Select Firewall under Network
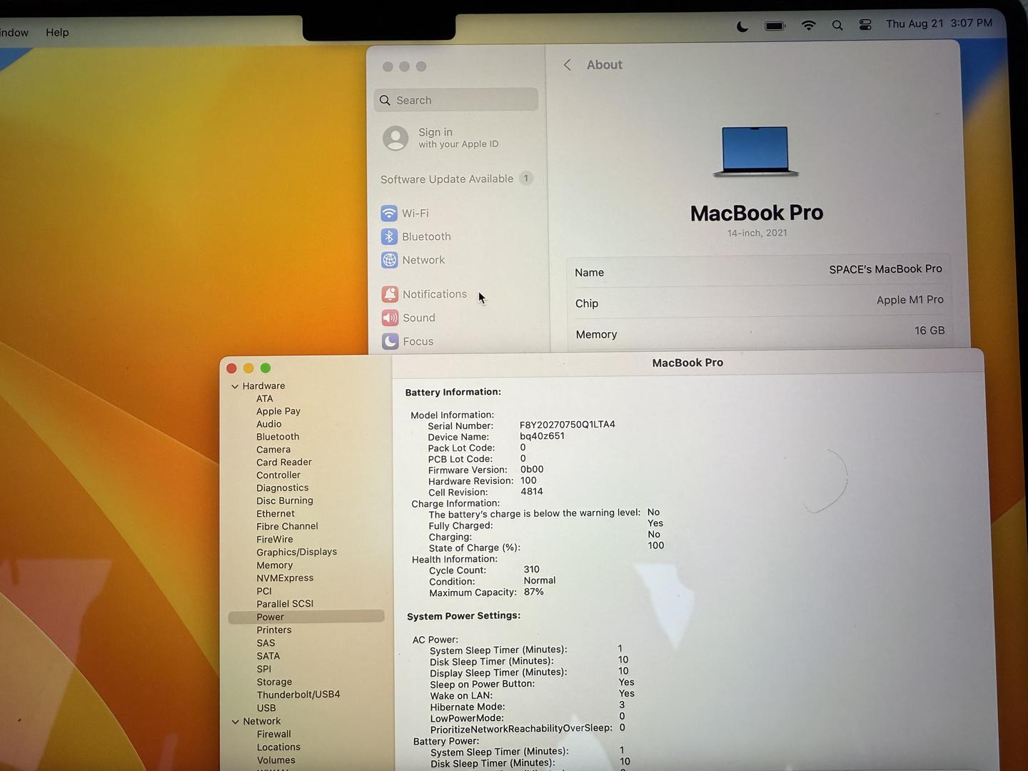Viewport: 1028px width, 771px height. point(274,734)
